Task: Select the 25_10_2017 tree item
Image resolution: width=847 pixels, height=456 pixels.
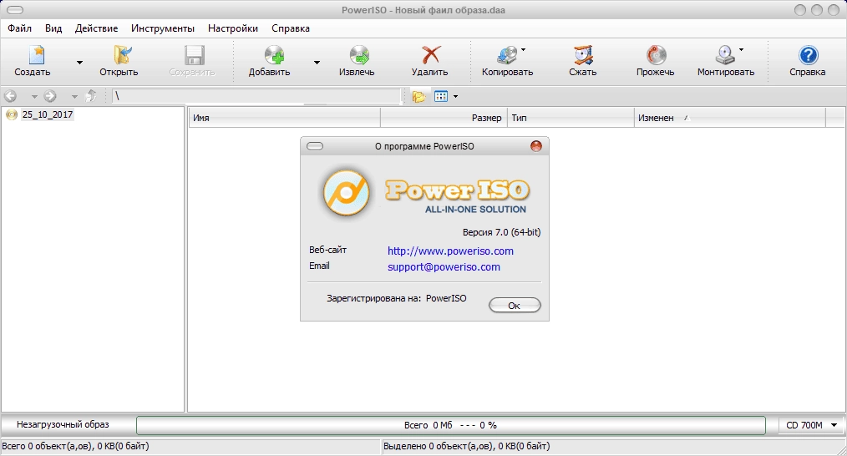Action: pos(48,114)
